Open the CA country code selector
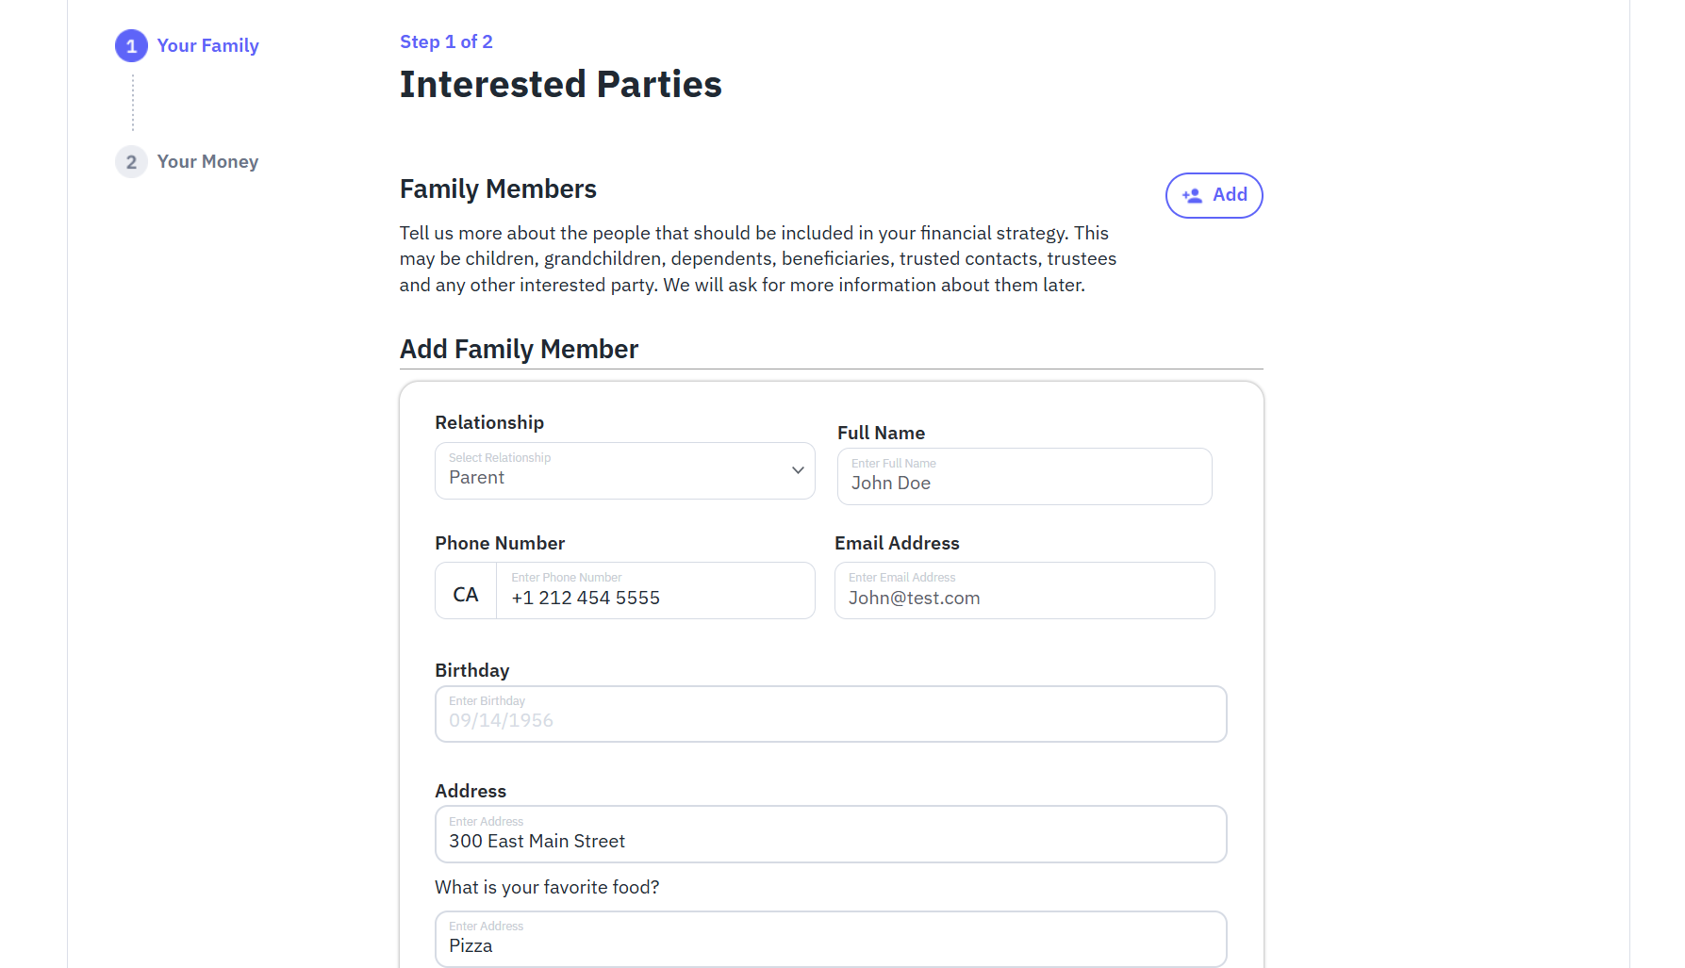The width and height of the screenshot is (1685, 968). click(466, 595)
